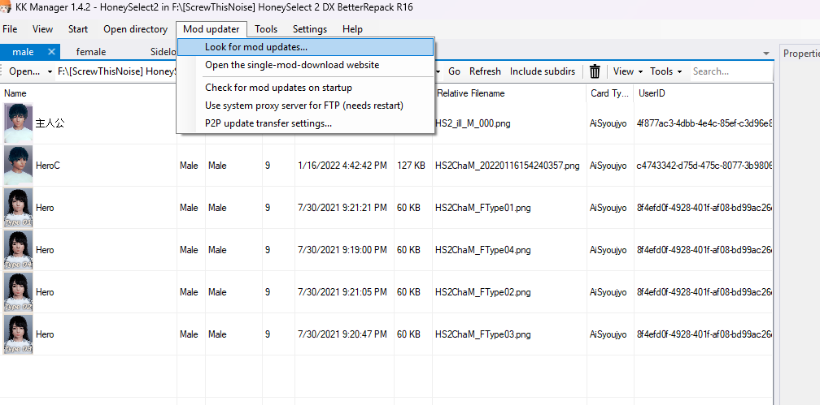Click the trash can delete icon
Viewport: 820px width, 405px height.
pyautogui.click(x=595, y=71)
